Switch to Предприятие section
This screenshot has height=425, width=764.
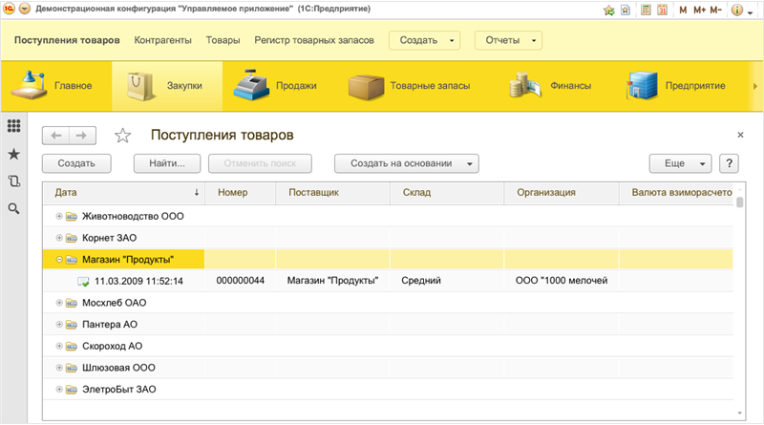(x=676, y=86)
